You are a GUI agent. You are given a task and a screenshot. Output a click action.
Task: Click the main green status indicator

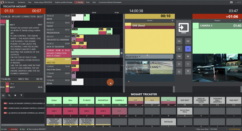pyautogui.click(x=4, y=129)
